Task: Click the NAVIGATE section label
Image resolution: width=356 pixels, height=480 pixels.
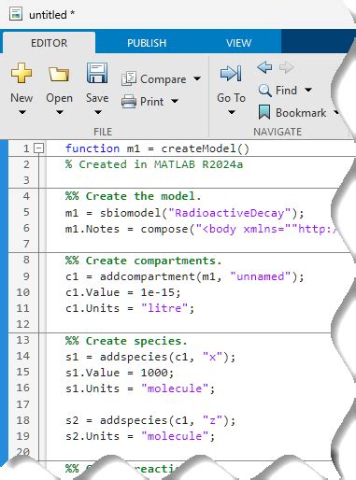Action: click(x=278, y=132)
